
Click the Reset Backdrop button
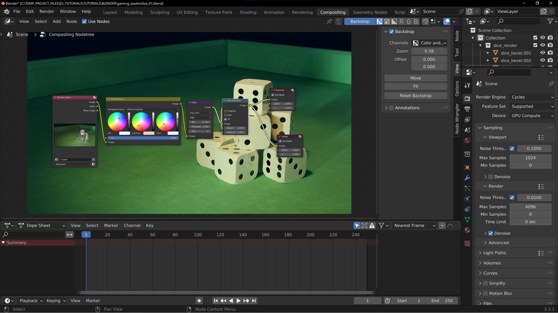pyautogui.click(x=415, y=96)
